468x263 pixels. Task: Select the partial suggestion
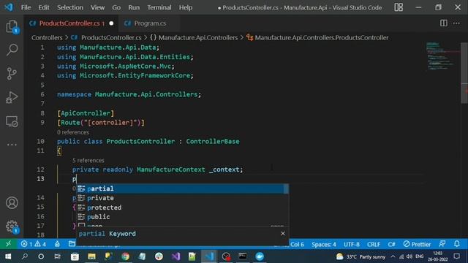point(183,188)
